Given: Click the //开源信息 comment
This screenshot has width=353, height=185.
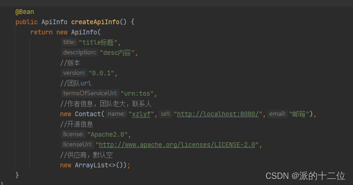Looking at the screenshot, I should point(77,124).
